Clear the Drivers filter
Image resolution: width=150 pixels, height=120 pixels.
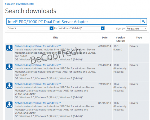(51, 28)
